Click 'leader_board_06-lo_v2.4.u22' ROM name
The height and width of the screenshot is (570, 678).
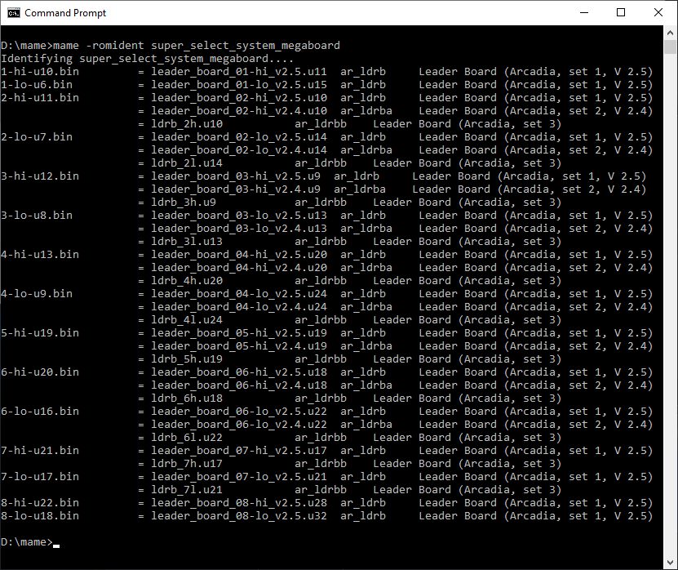tap(239, 424)
